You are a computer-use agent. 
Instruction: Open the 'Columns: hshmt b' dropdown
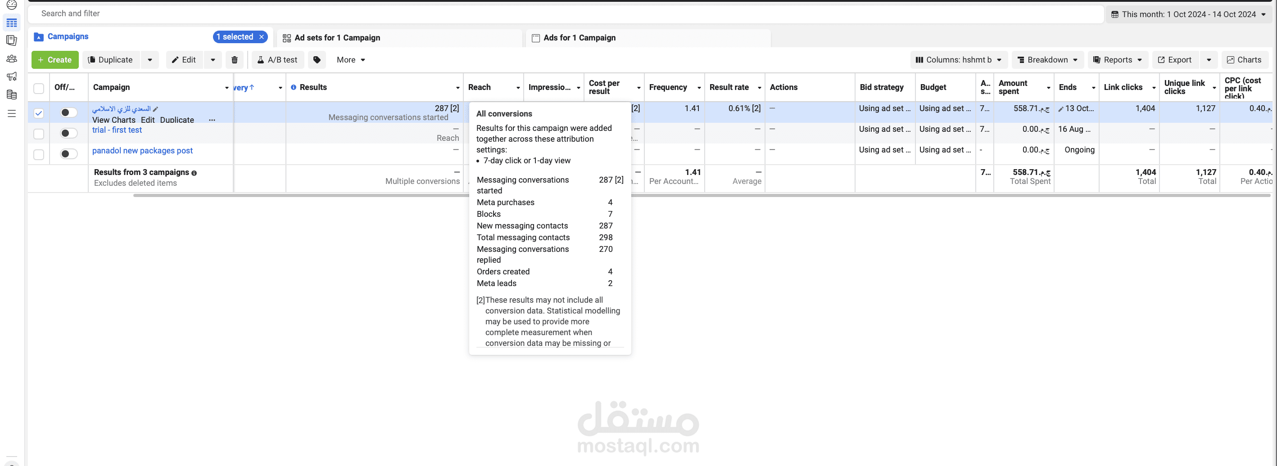pos(959,60)
